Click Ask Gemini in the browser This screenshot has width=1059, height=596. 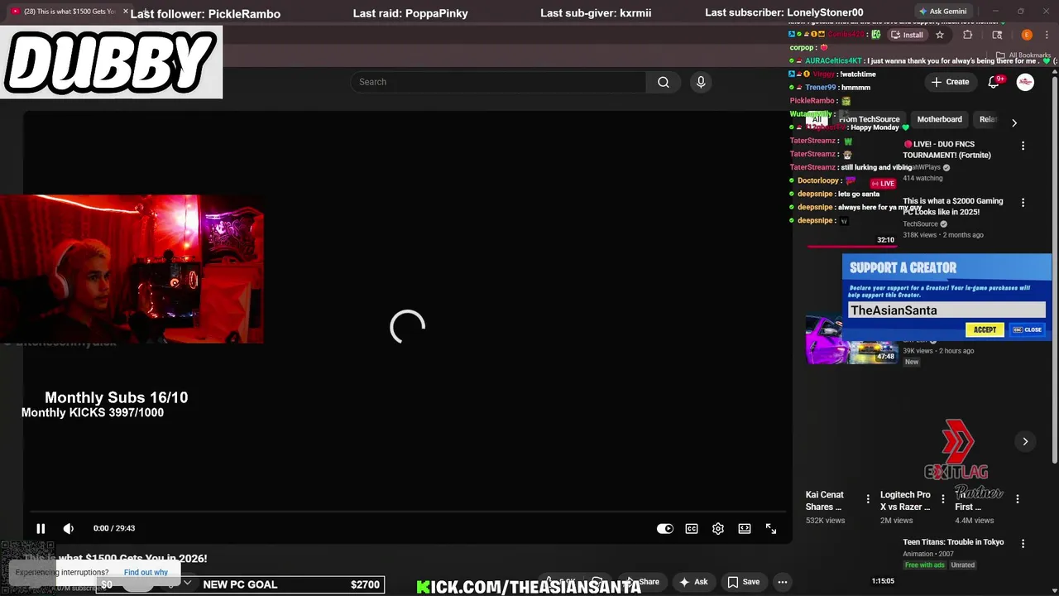coord(942,12)
